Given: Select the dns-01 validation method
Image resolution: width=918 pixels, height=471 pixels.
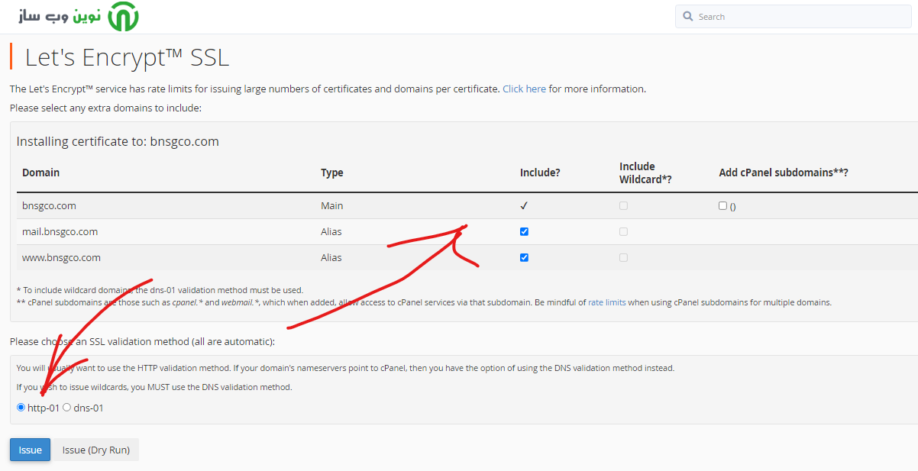Looking at the screenshot, I should tap(67, 408).
